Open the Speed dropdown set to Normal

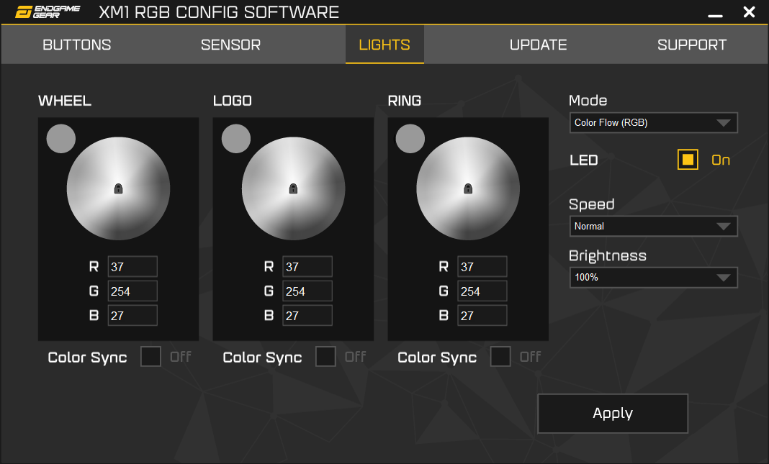653,226
